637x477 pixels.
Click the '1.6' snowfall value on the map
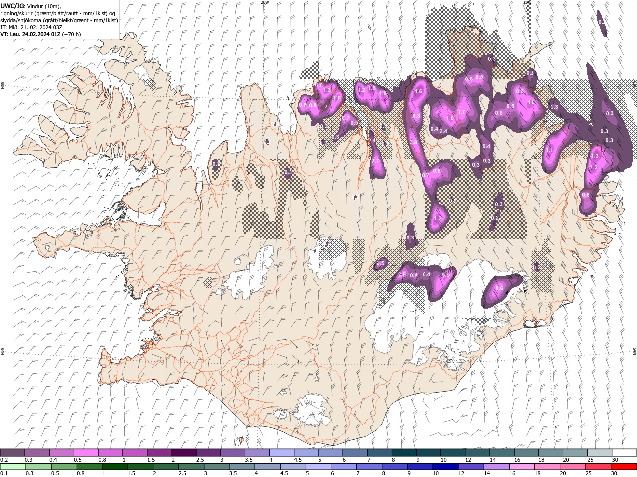[x=418, y=91]
